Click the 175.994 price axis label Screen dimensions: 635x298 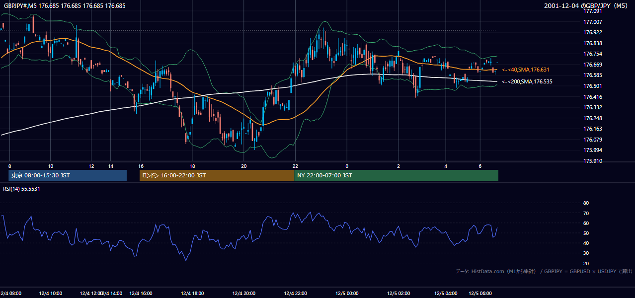[x=592, y=150]
